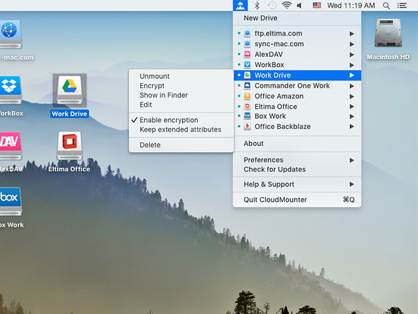Open the Time Machine menu bar icon
418x314 pixels.
coord(271,5)
